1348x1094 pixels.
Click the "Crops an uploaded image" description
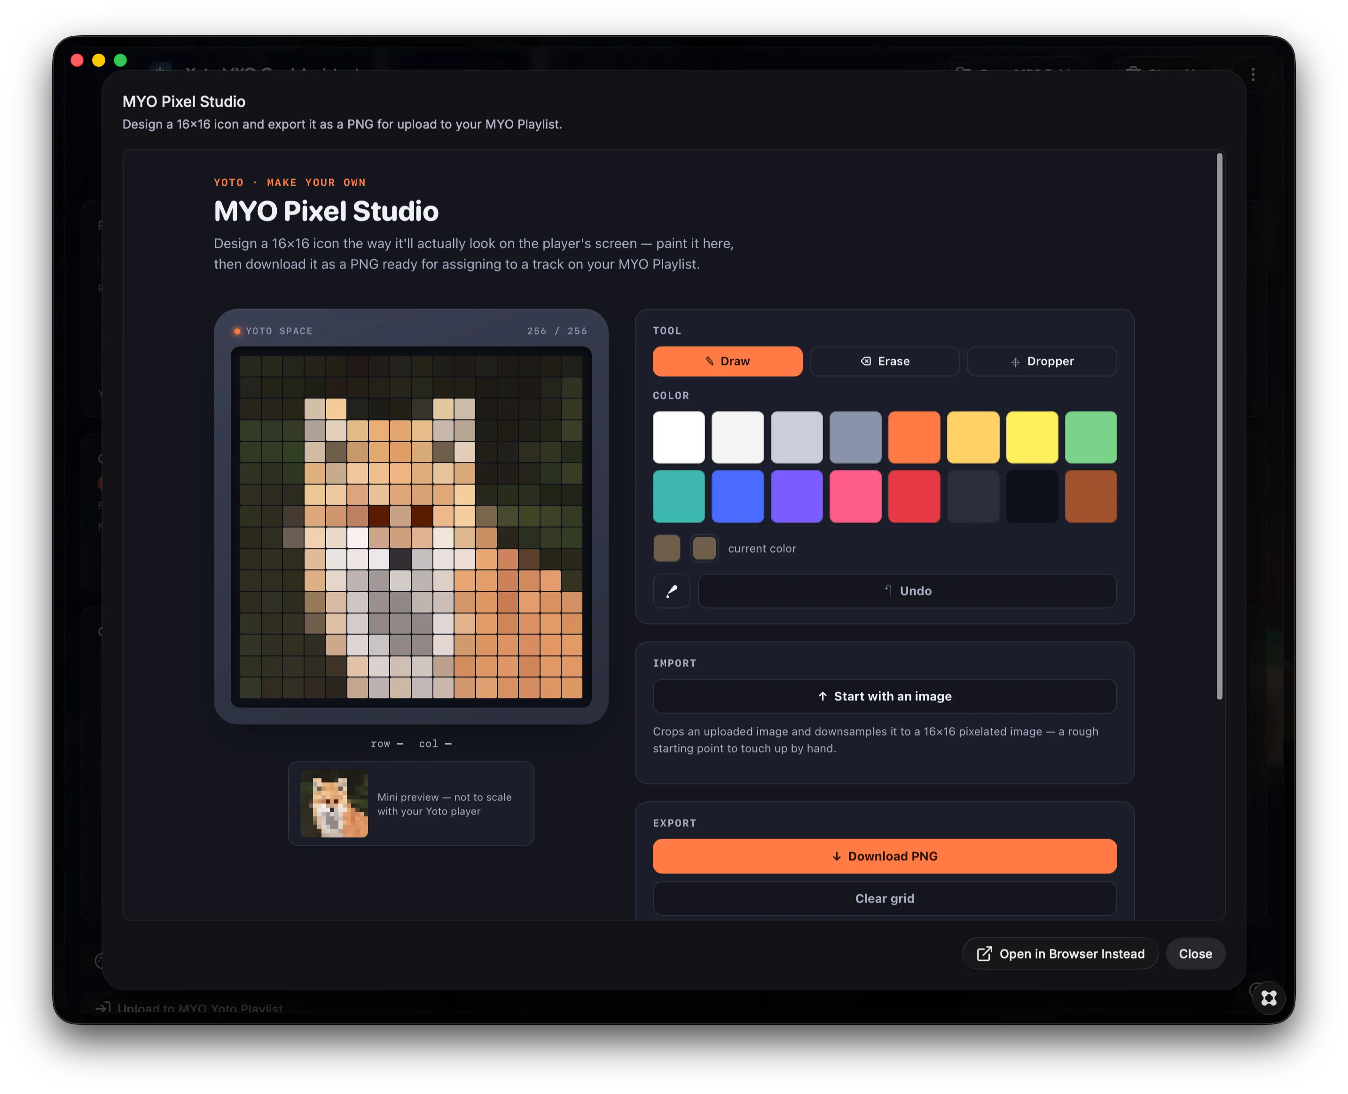875,739
